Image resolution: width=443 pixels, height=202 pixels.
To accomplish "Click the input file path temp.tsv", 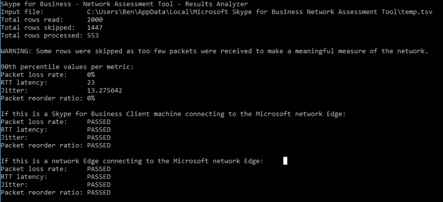I will [260, 12].
